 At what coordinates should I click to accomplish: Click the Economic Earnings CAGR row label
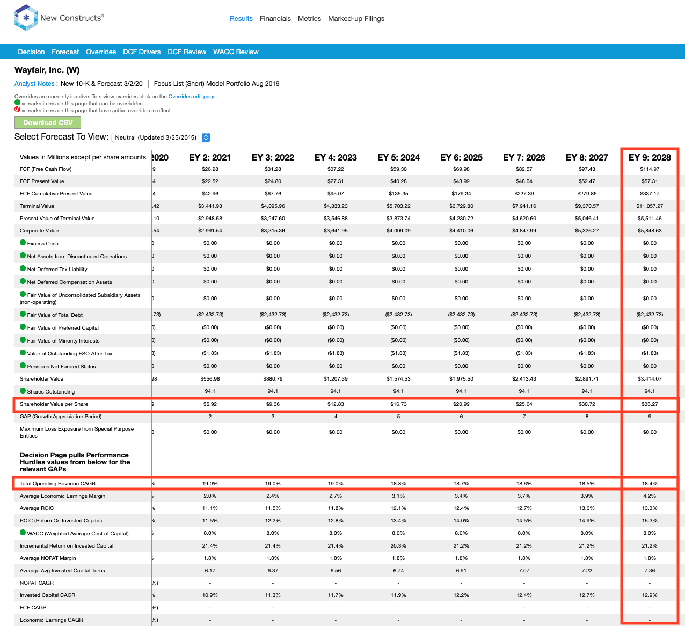[52, 620]
